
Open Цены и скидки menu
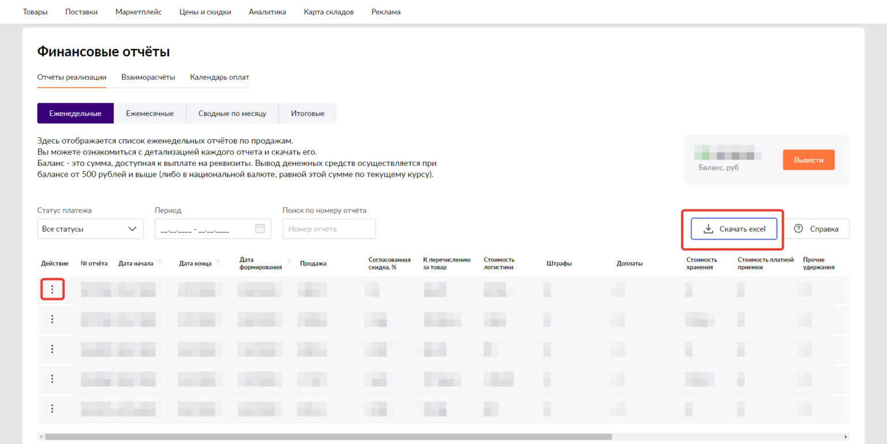(x=206, y=12)
